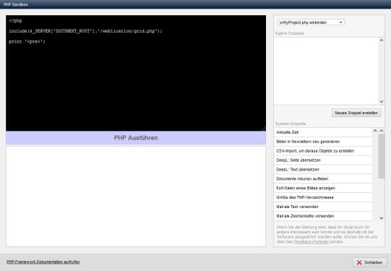Click Neues Snippet erstellen button
The width and height of the screenshot is (391, 271).
coord(356,113)
